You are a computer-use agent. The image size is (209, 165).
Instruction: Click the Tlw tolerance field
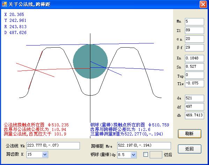(x=194, y=83)
